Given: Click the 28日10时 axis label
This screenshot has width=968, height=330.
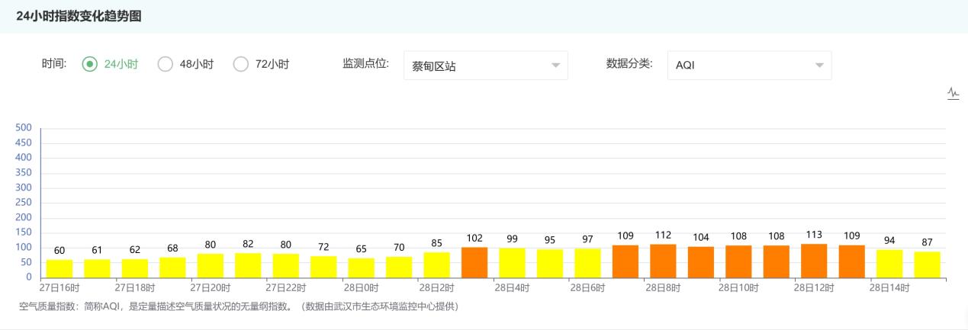Looking at the screenshot, I should (x=739, y=288).
